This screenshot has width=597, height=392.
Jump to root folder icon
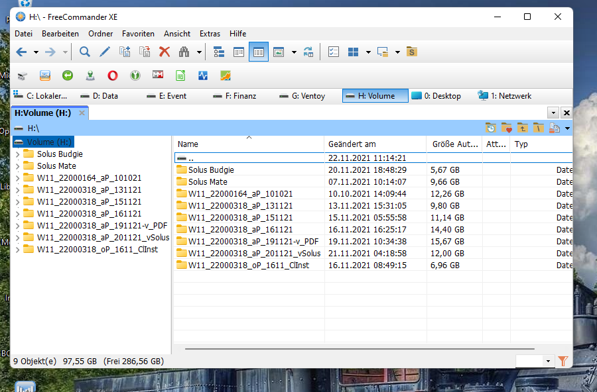[x=539, y=128]
